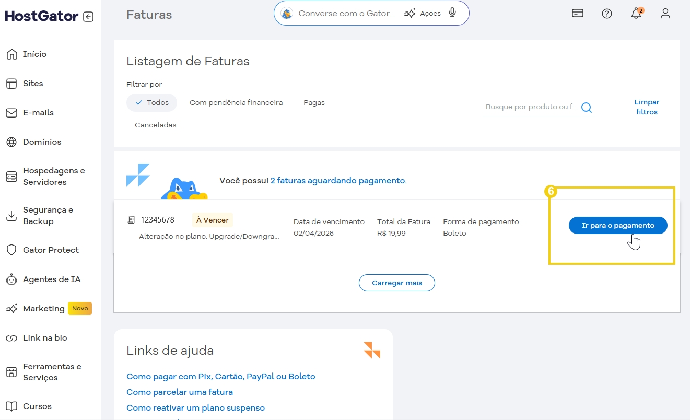
Task: Open Segurança e Backup from sidebar
Action: tap(47, 215)
